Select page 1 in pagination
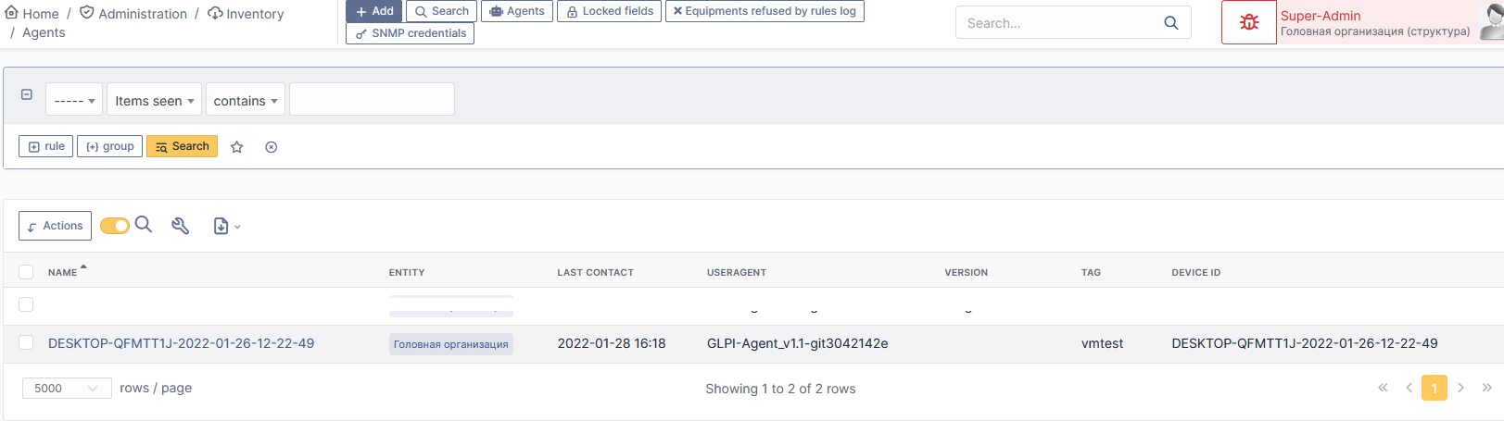Viewport: 1504px width, 421px height. click(x=1434, y=388)
